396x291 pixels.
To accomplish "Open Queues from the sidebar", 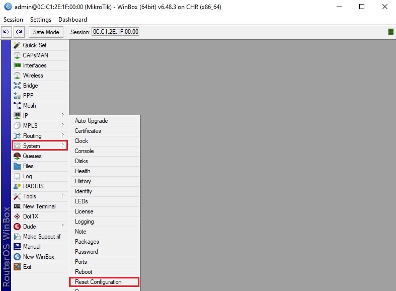I will (x=32, y=156).
